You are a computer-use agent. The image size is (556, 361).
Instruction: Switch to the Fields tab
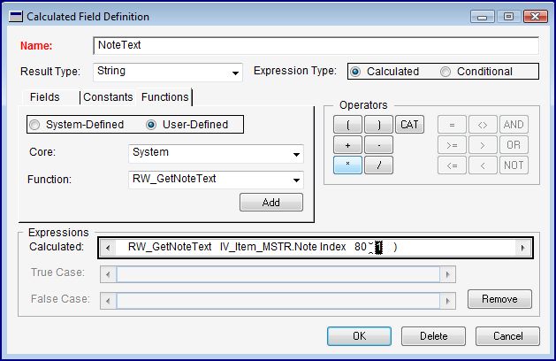45,97
